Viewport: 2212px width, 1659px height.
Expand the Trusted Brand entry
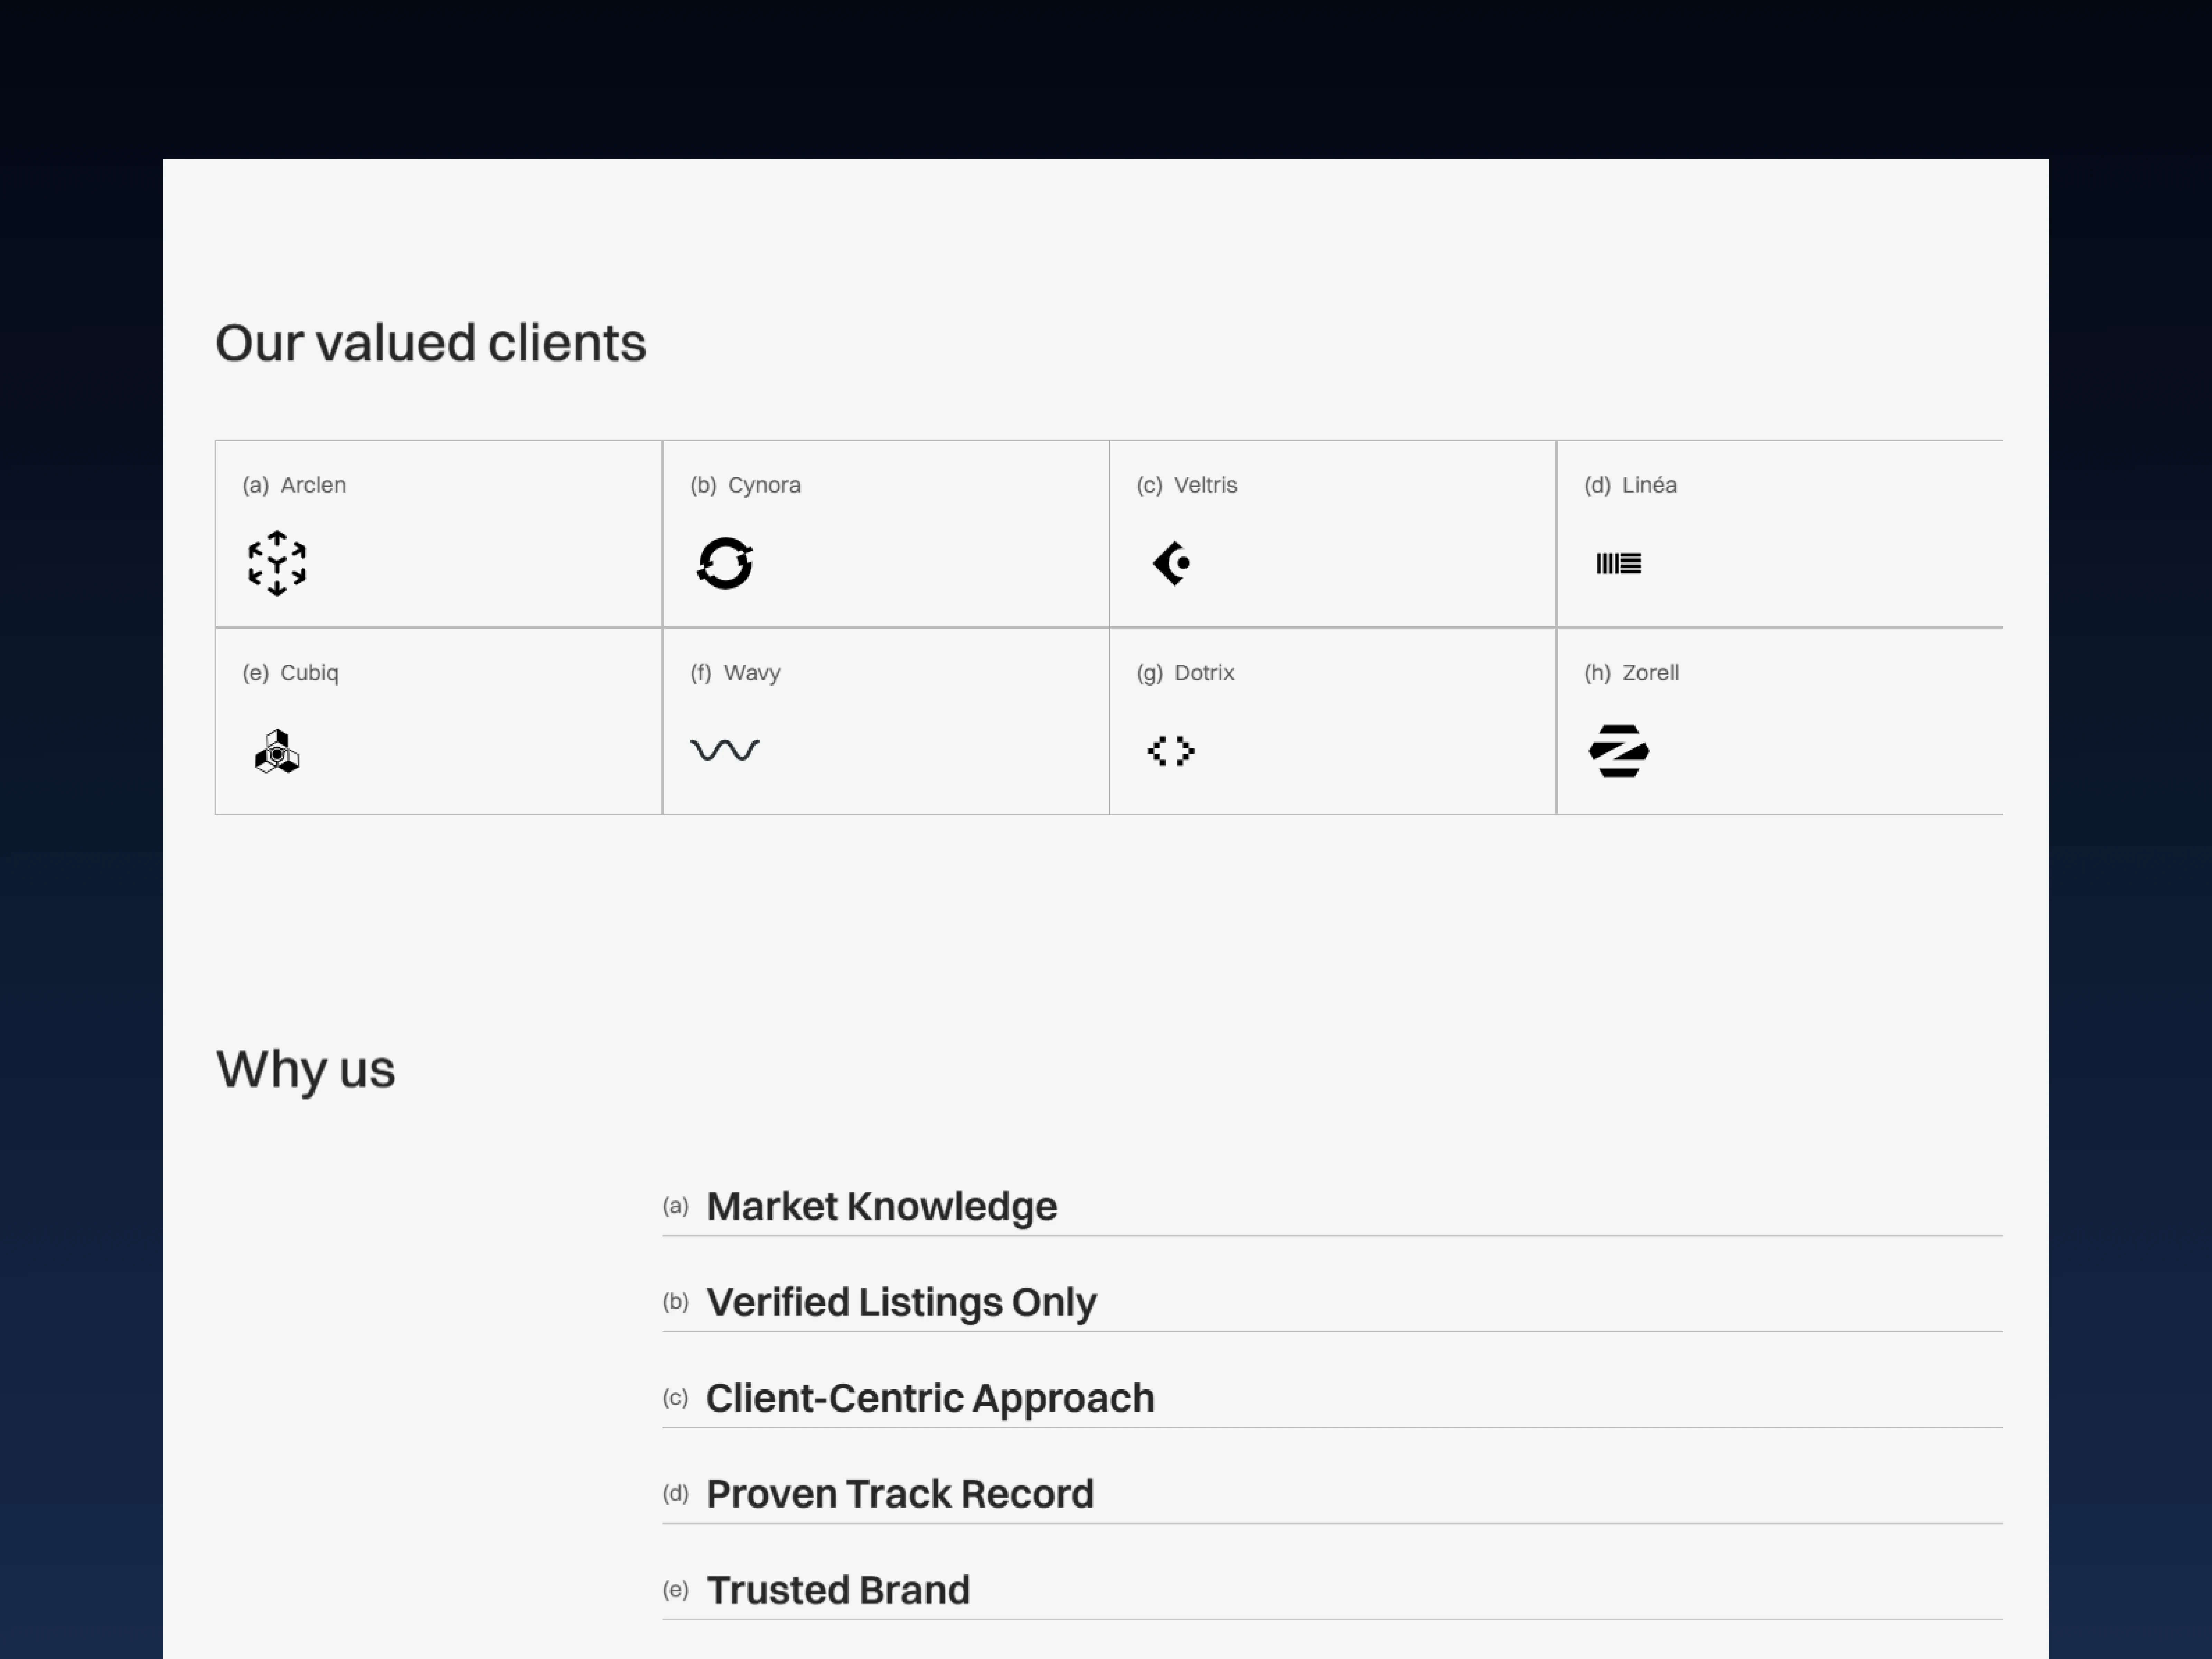[x=838, y=1590]
